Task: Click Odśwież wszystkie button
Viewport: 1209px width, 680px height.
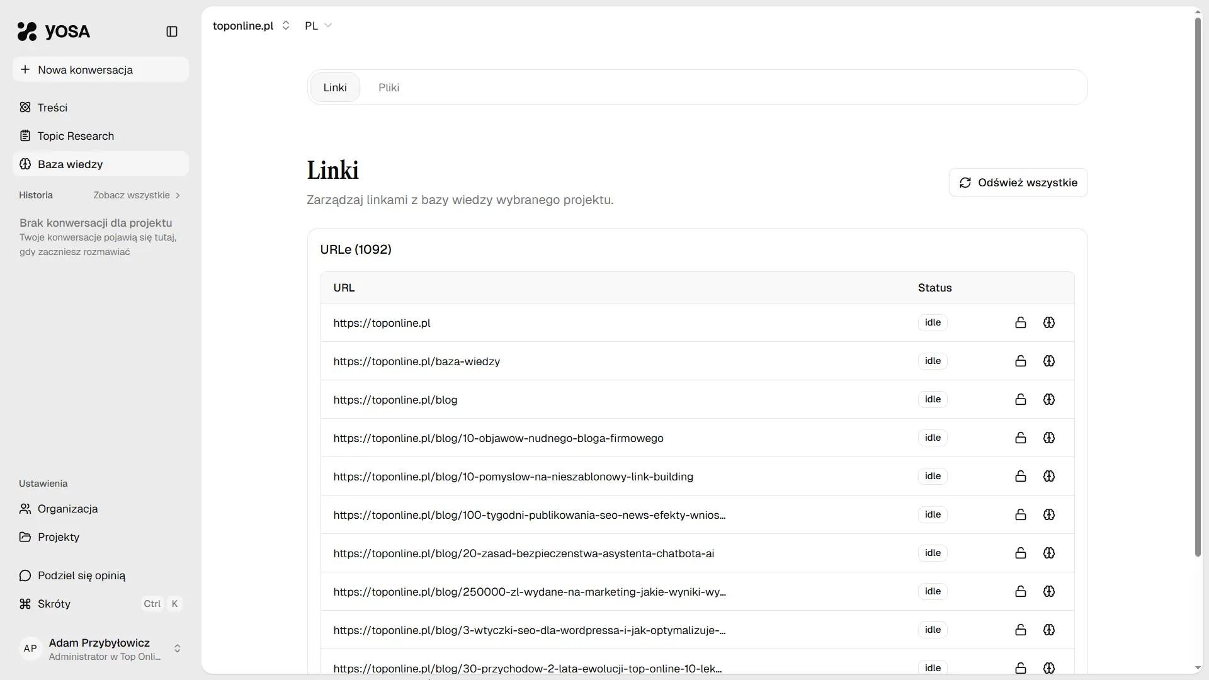Action: click(x=1018, y=183)
